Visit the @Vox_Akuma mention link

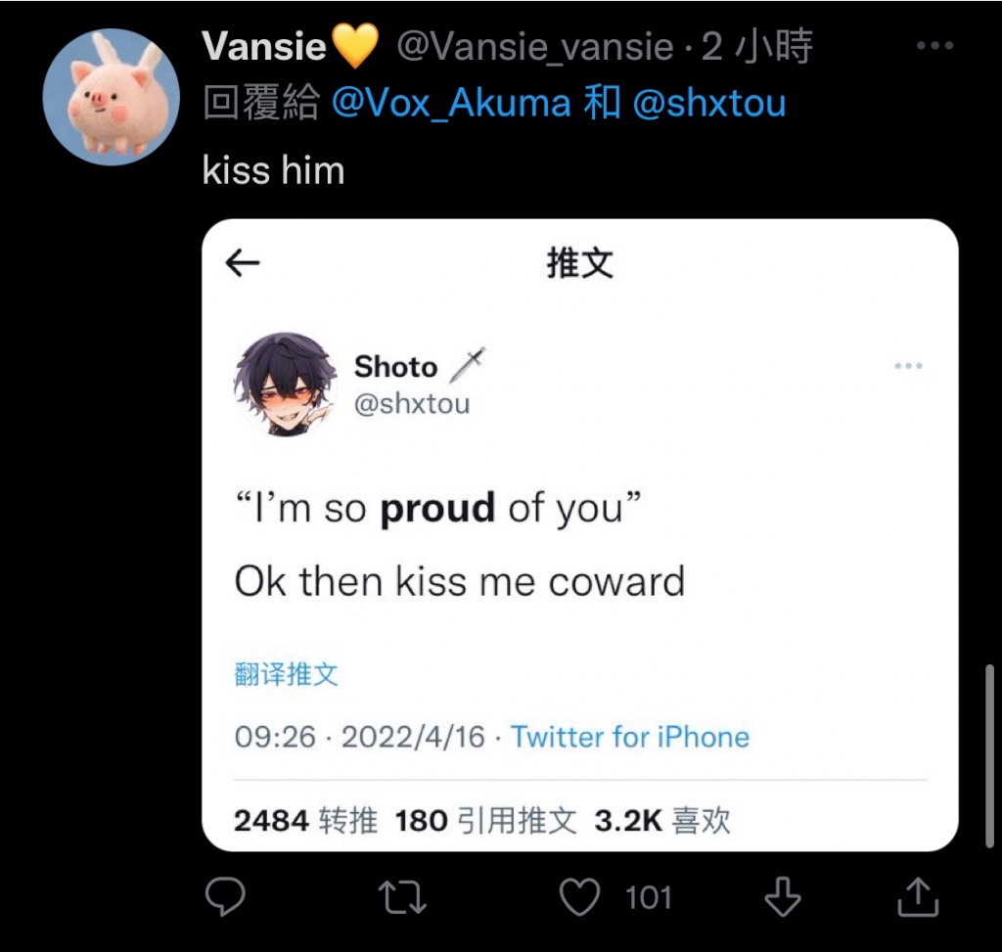click(x=451, y=103)
